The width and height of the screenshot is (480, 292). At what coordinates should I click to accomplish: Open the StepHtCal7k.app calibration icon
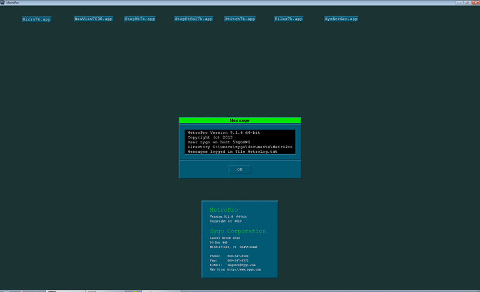click(x=194, y=19)
